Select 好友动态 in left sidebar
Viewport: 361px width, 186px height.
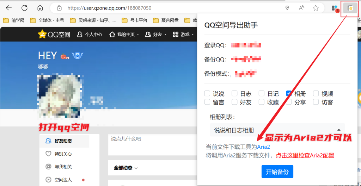click(x=64, y=141)
